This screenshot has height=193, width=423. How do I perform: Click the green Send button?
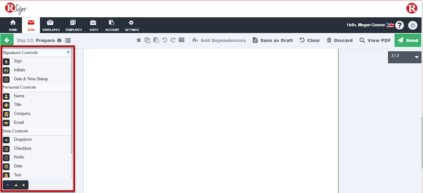[408, 40]
